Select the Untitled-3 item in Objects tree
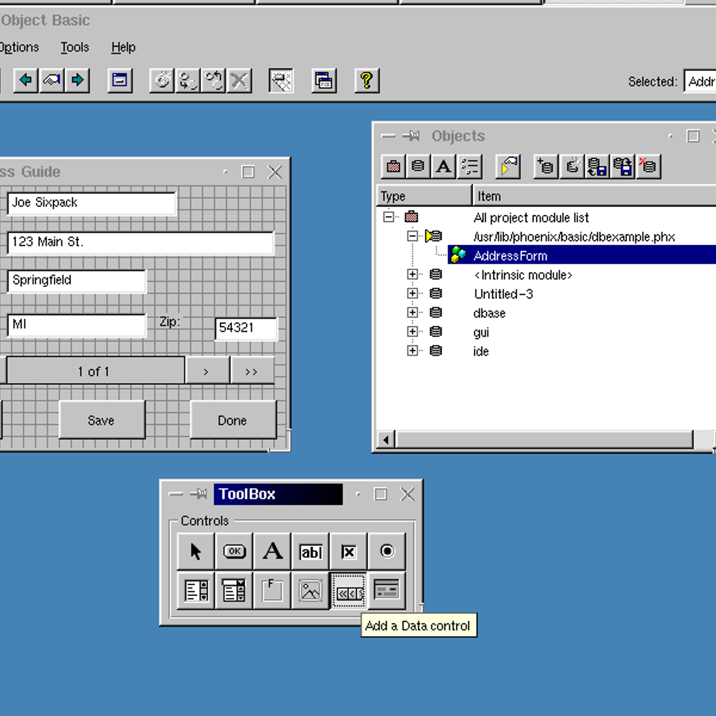Viewport: 716px width, 716px height. pyautogui.click(x=504, y=294)
